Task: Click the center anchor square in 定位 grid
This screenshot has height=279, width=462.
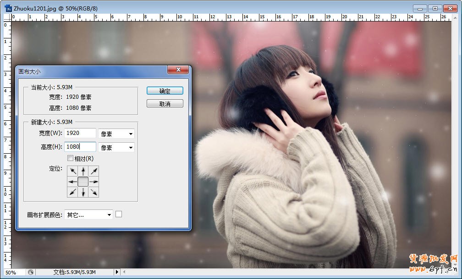Action: click(83, 181)
